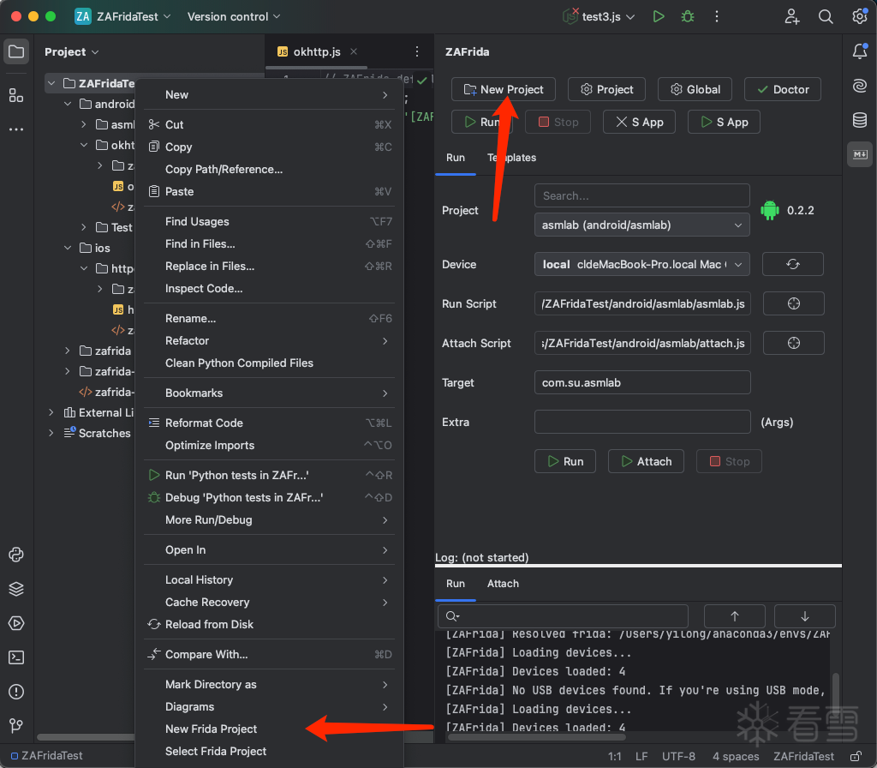Image resolution: width=877 pixels, height=768 pixels.
Task: Refresh the device list
Action: coord(792,264)
